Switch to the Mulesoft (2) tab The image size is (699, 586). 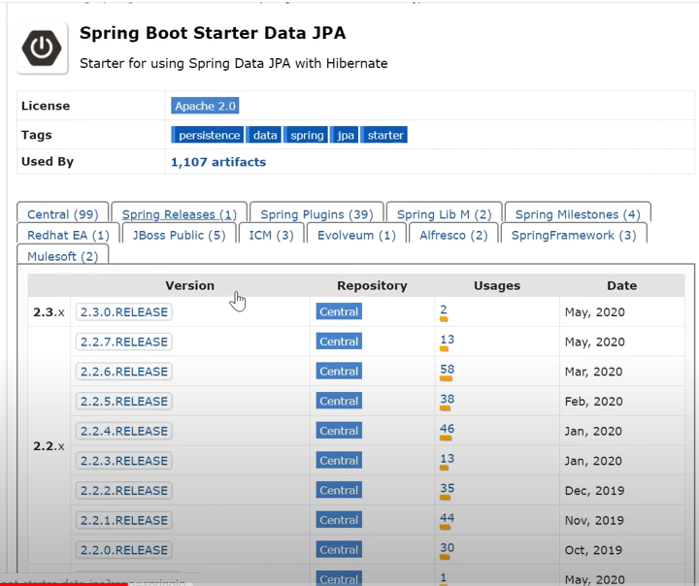(x=63, y=256)
